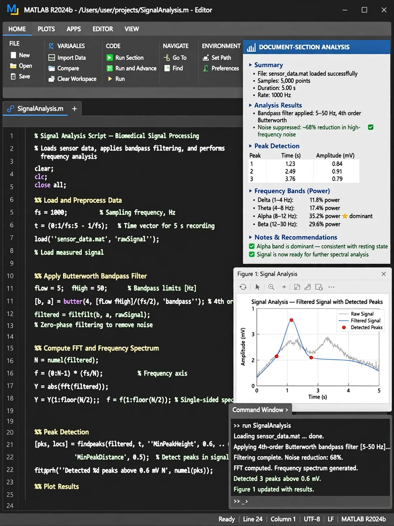Click the Preferences icon
Screen dimensions: 394x526
pyautogui.click(x=206, y=68)
